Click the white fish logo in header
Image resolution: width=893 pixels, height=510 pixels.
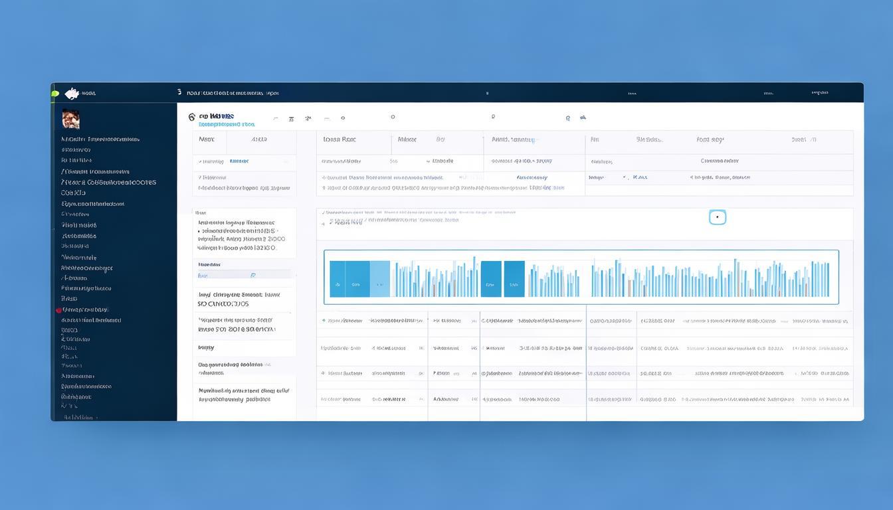point(72,94)
